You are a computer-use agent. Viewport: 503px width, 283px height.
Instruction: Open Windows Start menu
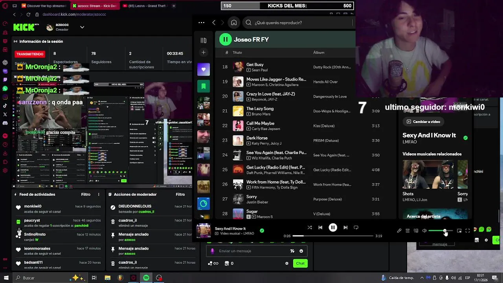pyautogui.click(x=6, y=278)
